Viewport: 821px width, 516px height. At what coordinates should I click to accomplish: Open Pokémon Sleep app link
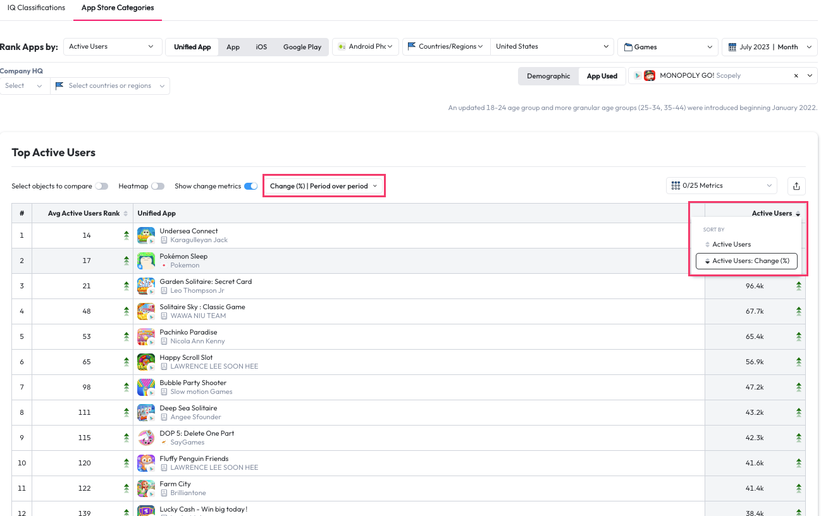coord(183,256)
